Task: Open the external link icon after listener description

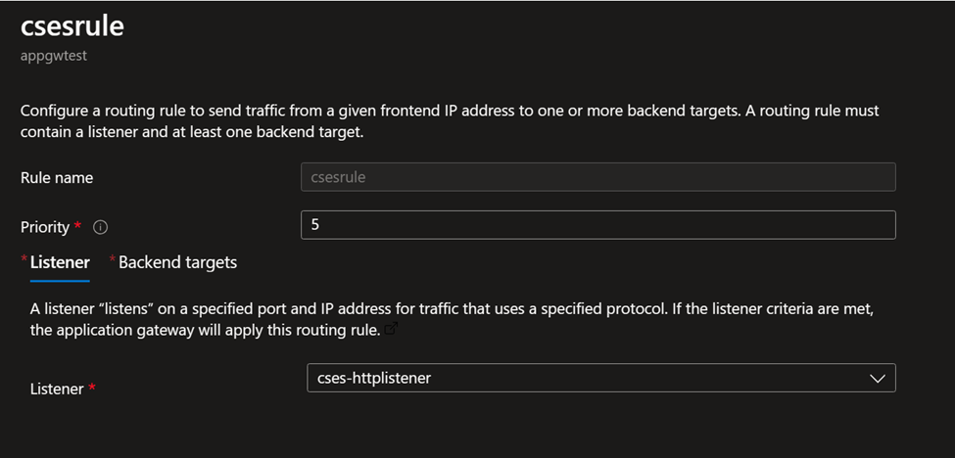Action: pyautogui.click(x=392, y=330)
